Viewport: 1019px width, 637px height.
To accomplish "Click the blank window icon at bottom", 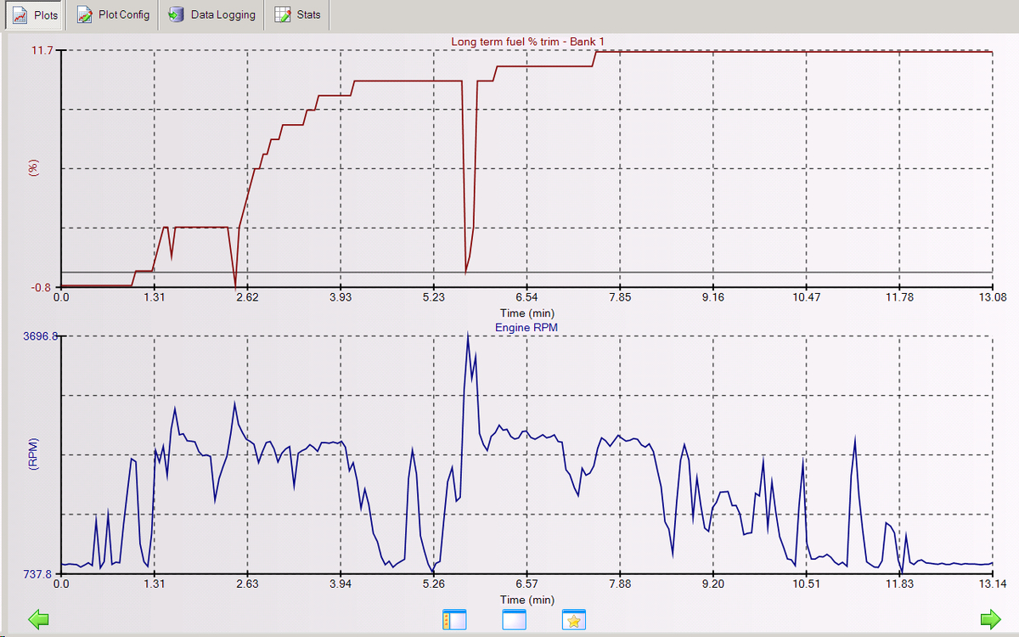I will click(515, 619).
